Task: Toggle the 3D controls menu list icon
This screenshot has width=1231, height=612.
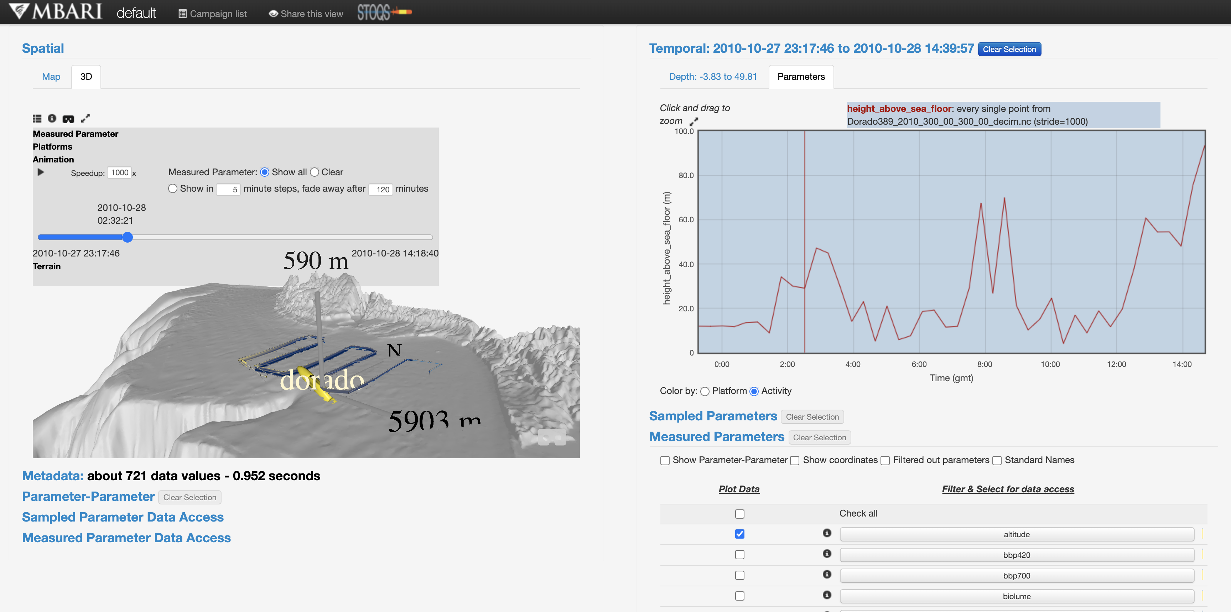Action: [37, 119]
